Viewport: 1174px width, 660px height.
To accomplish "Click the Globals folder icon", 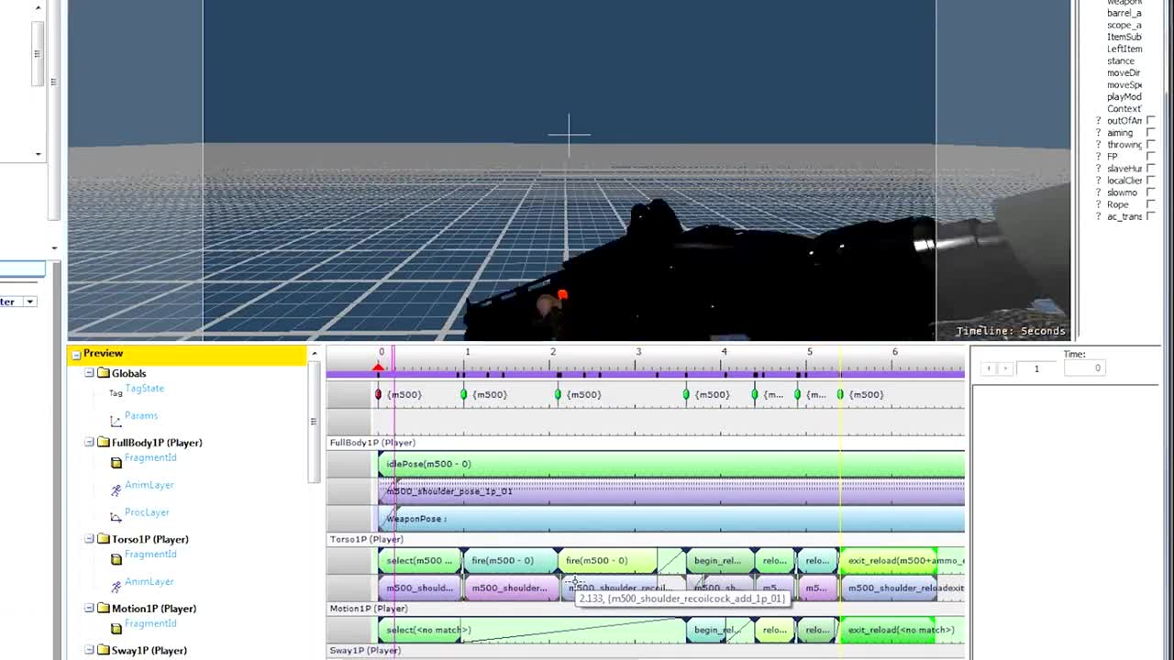I will pos(104,373).
